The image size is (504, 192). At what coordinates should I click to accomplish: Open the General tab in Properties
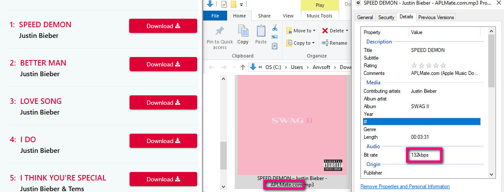[x=365, y=17]
